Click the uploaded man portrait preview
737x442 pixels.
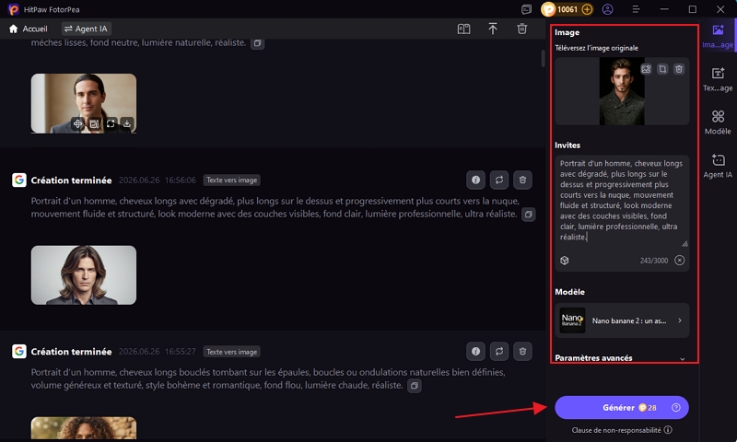(x=622, y=91)
